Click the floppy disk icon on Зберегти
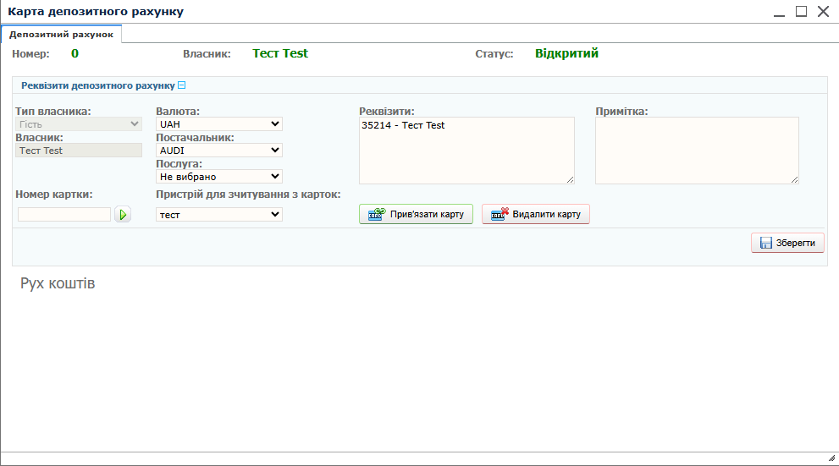Viewport: 839px width, 466px height. coord(766,244)
